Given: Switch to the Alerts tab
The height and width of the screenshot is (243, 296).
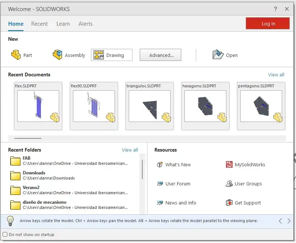Looking at the screenshot, I should click(85, 24).
